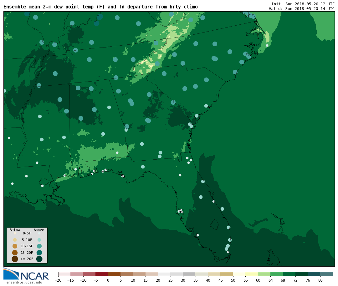The height and width of the screenshot is (286, 338).
Task: Click the 'Above' legend heading
Action: coord(39,230)
